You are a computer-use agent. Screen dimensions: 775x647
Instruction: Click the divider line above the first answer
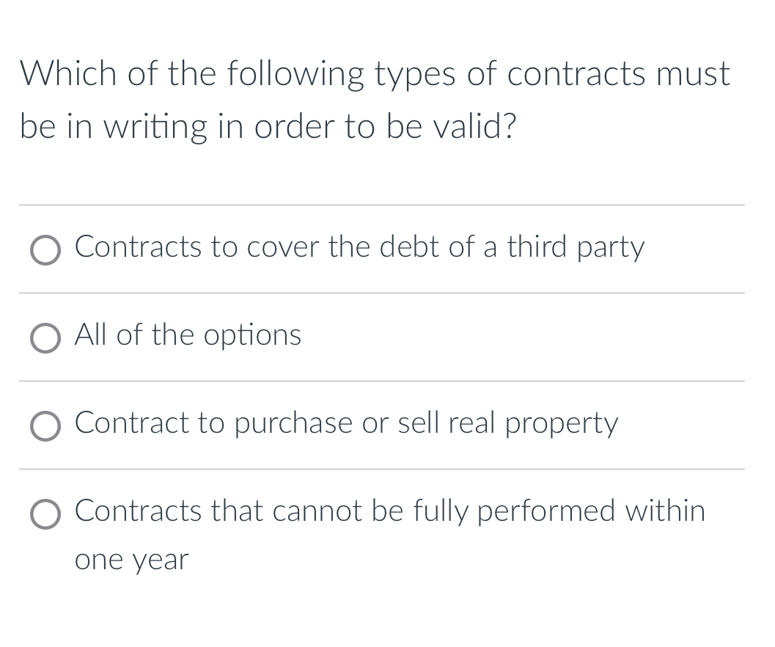(381, 205)
